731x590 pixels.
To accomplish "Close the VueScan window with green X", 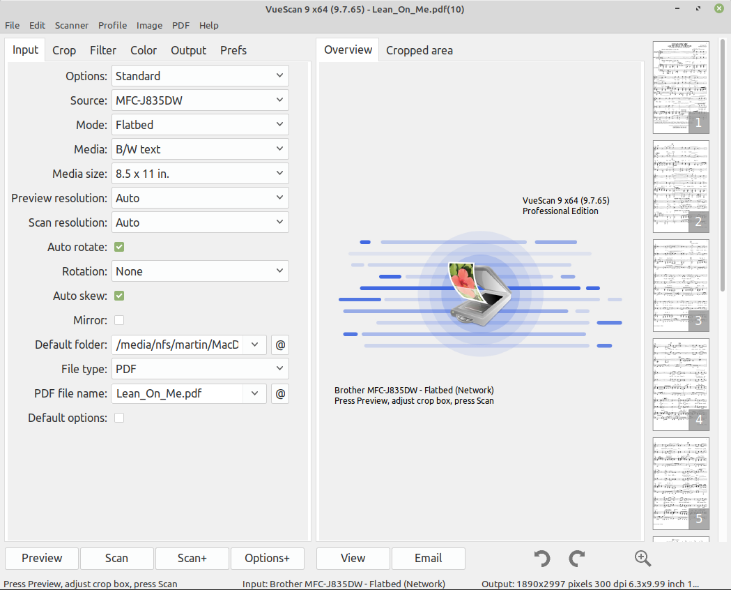I will click(719, 8).
